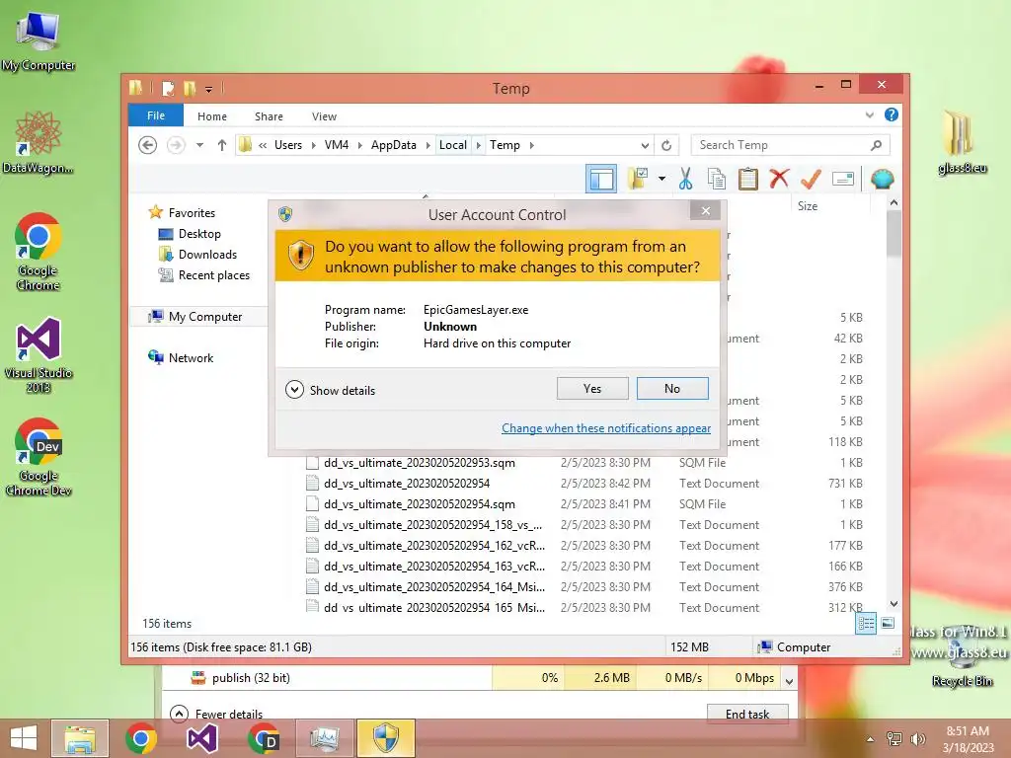Open Favorites in navigation pane
The image size is (1011, 758).
click(x=192, y=213)
